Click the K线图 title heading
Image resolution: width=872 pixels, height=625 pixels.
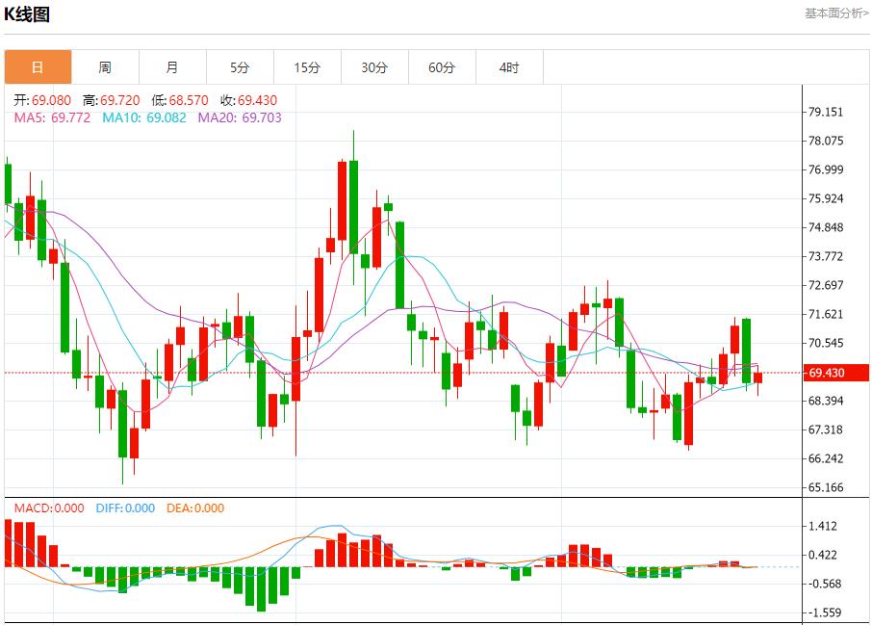28,14
